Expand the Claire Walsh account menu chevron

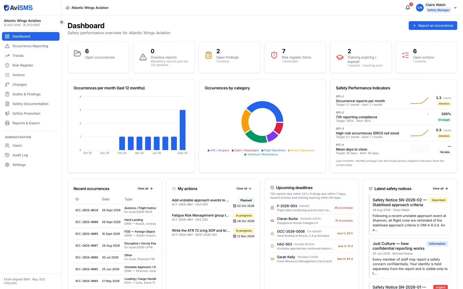pyautogui.click(x=455, y=8)
